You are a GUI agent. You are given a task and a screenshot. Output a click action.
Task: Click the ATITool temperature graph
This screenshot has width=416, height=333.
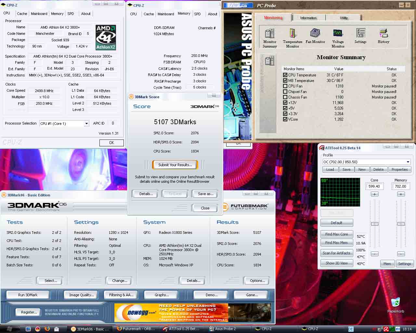point(340,192)
